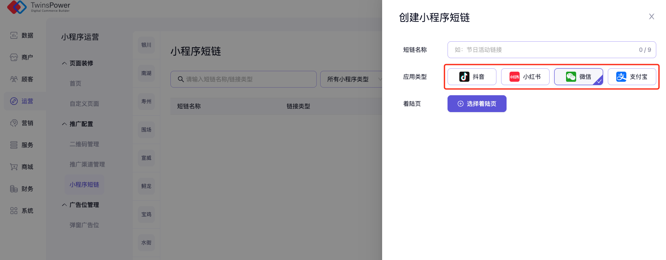Click the 顾客 customers icon

point(14,79)
